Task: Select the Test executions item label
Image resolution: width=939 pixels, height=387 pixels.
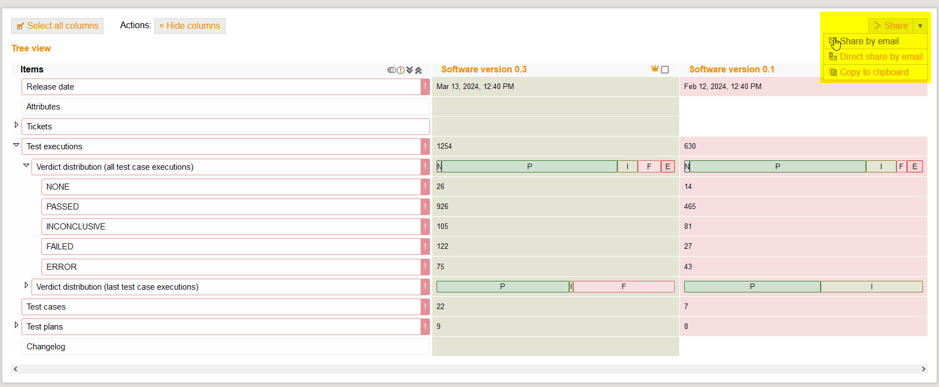Action: [54, 147]
